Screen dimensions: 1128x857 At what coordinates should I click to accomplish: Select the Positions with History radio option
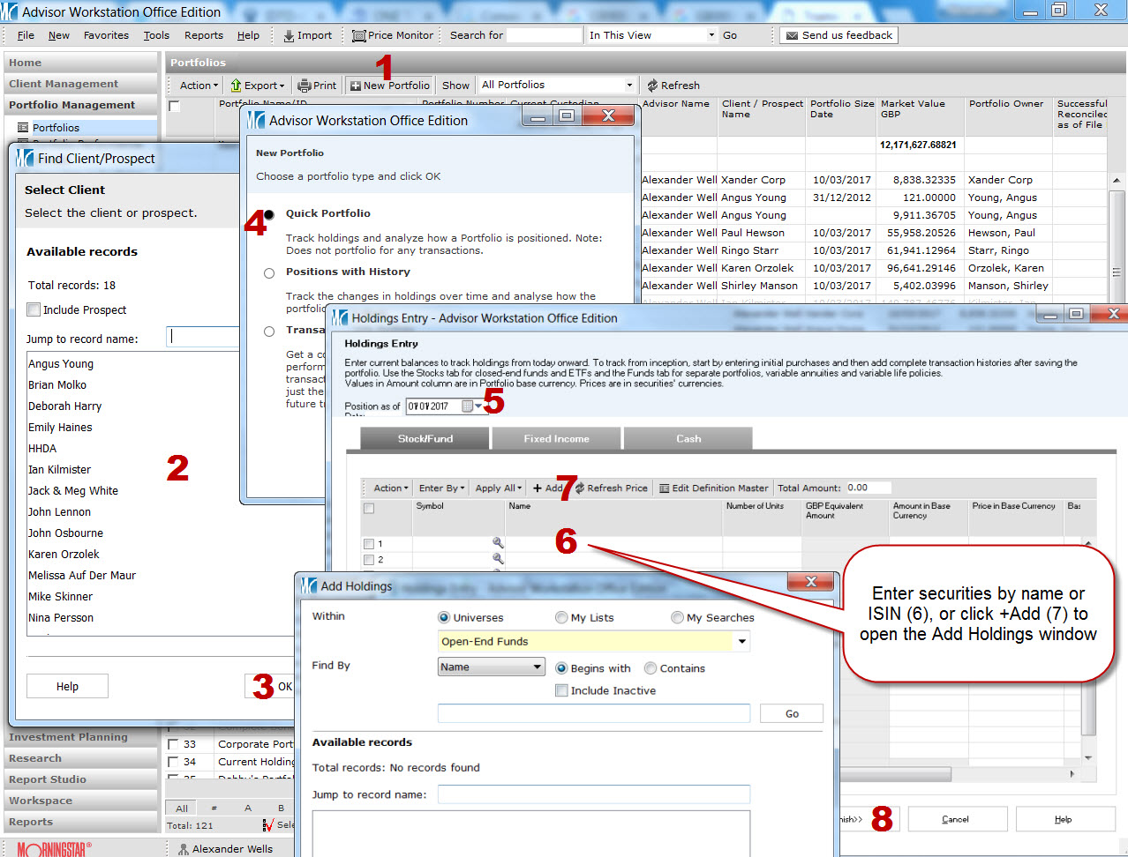pos(269,272)
